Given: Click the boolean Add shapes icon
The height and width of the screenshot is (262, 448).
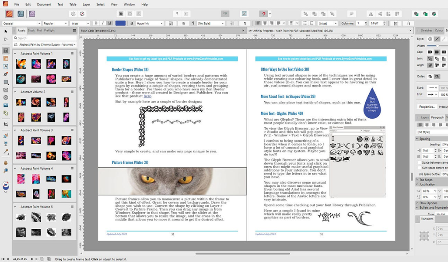Looking at the screenshot, I should coord(416,14).
